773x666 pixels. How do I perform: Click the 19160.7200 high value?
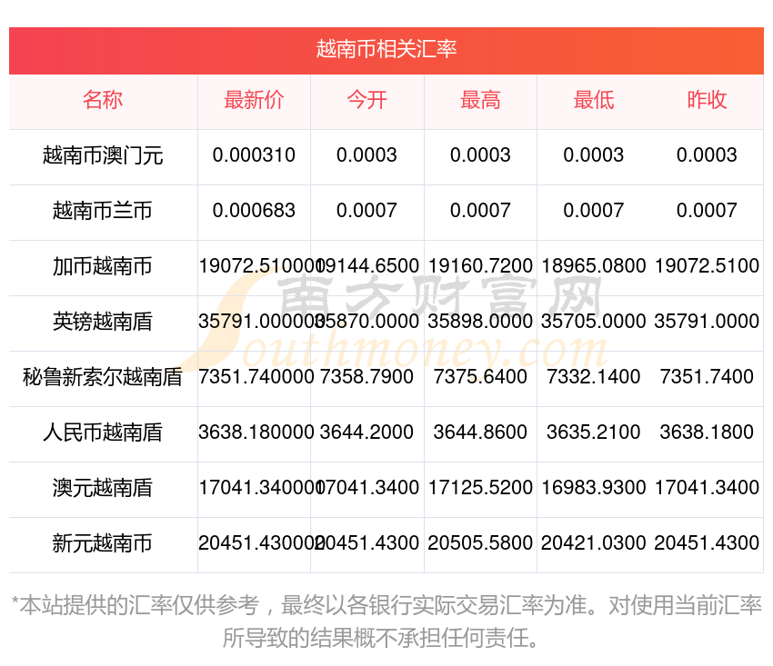pos(480,266)
